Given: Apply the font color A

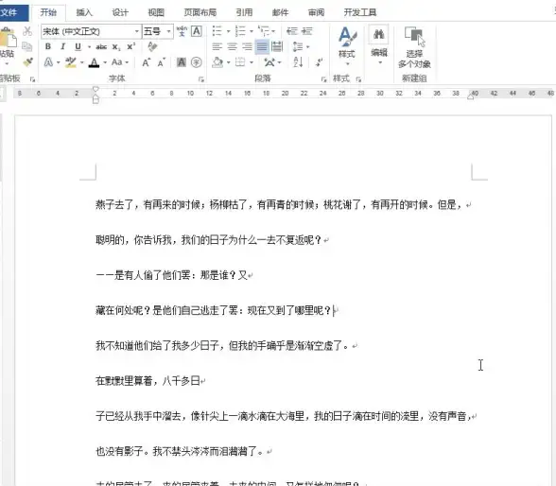Looking at the screenshot, I should point(94,62).
